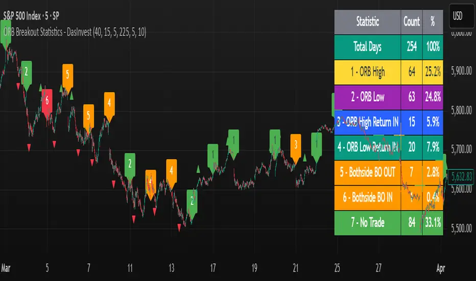Click the Statistic column header
The image size is (476, 281).
[368, 22]
